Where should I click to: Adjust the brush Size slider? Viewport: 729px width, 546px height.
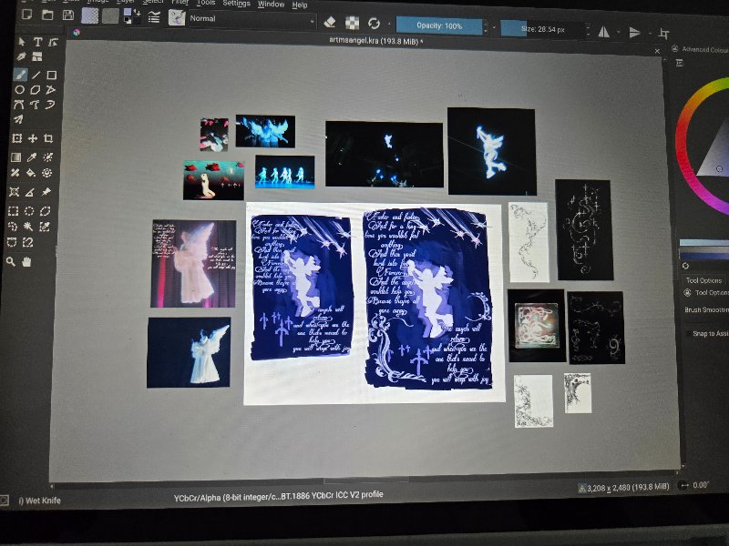[x=542, y=29]
